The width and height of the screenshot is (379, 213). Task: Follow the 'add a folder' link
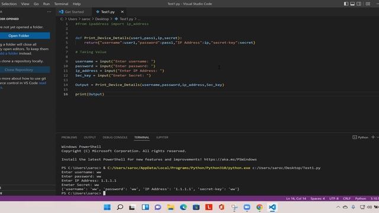pyautogui.click(x=9, y=53)
